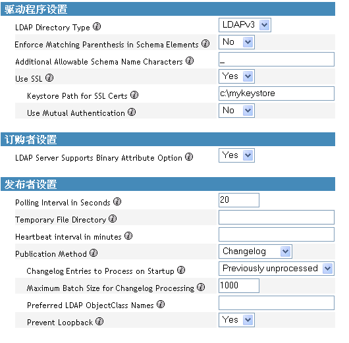Click info icon beside Publication Method

pyautogui.click(x=94, y=253)
